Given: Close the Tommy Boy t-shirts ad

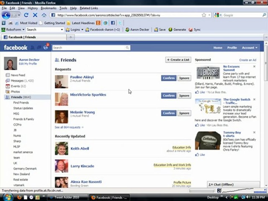Looking at the screenshot, I should (254, 132).
